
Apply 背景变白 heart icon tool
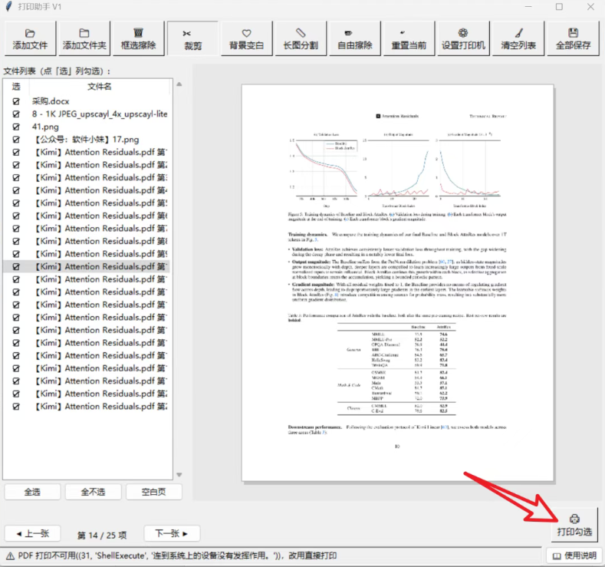coord(247,39)
